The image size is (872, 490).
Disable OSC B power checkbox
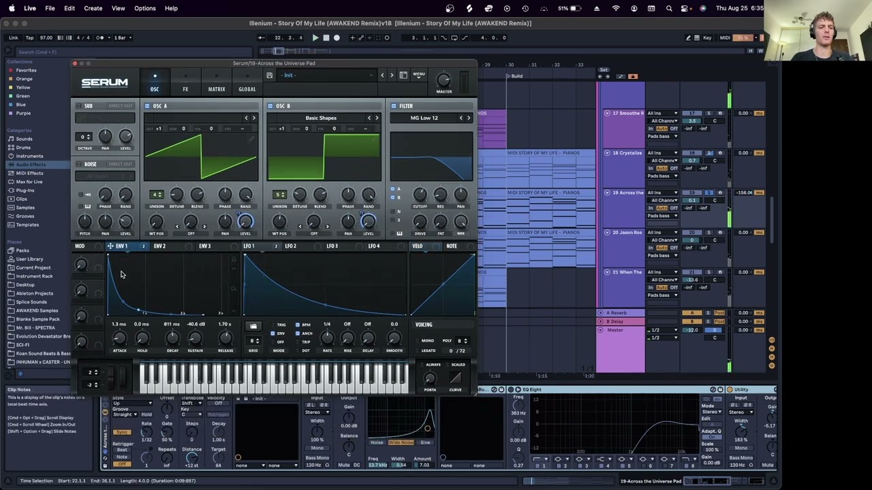270,105
